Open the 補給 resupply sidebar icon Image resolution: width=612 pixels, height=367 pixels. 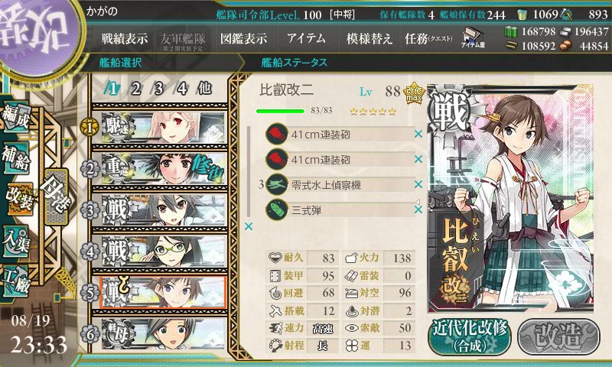click(16, 158)
